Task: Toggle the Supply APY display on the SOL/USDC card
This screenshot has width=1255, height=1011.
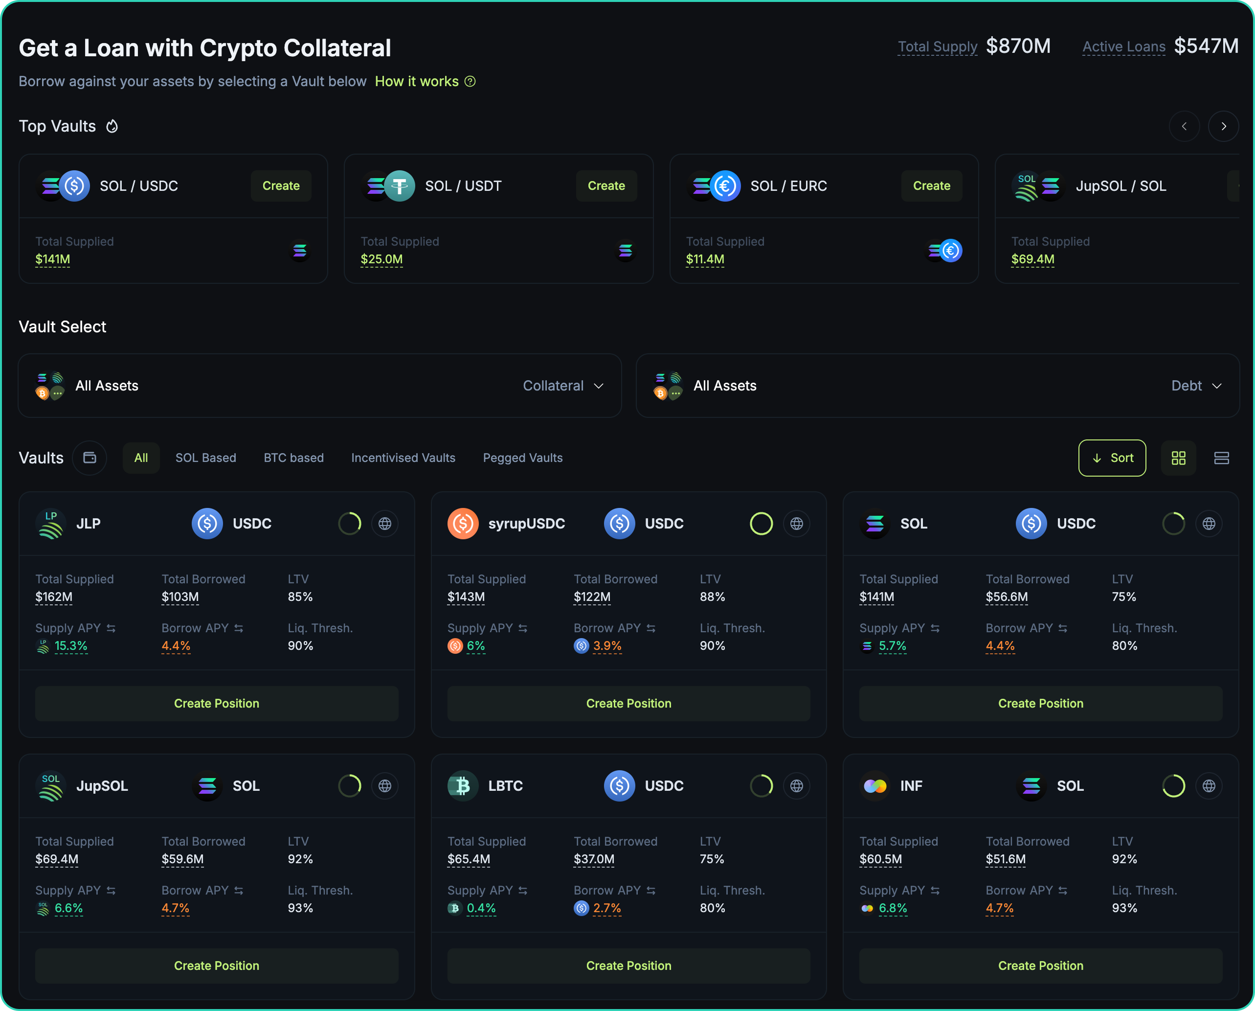Action: tap(935, 628)
